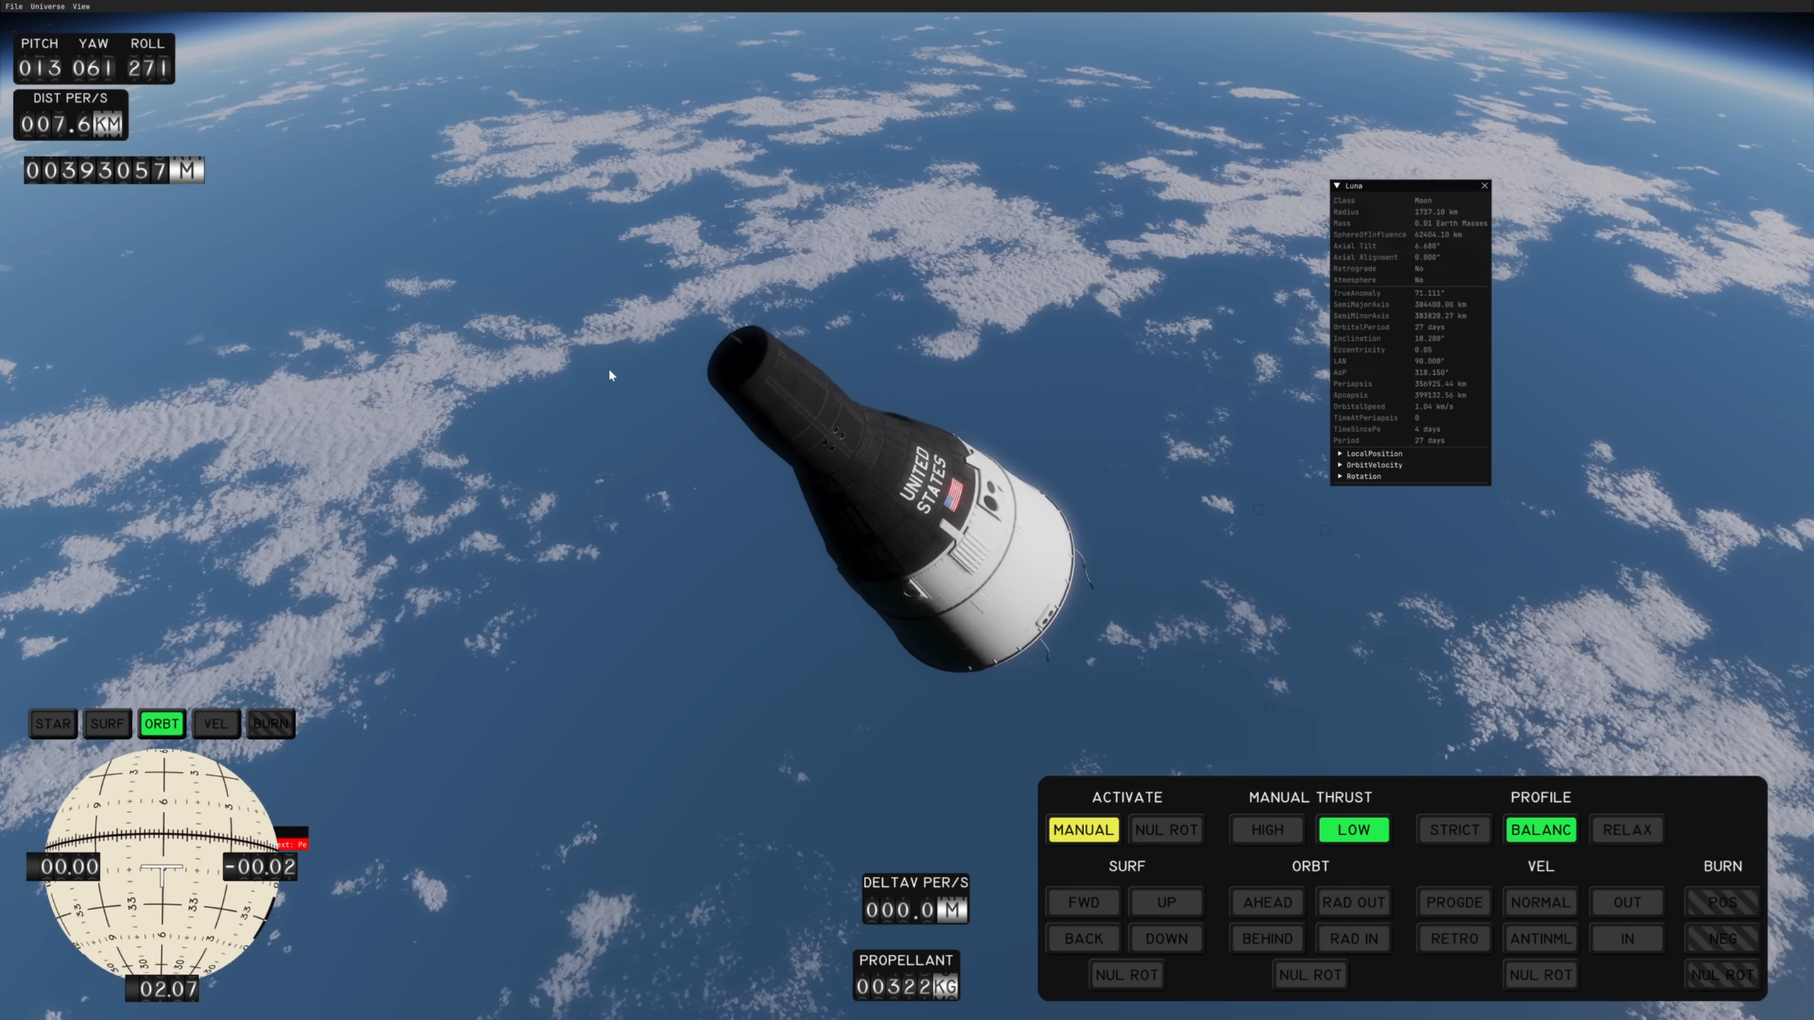This screenshot has width=1814, height=1020.
Task: Open the Universe menu
Action: pos(47,6)
